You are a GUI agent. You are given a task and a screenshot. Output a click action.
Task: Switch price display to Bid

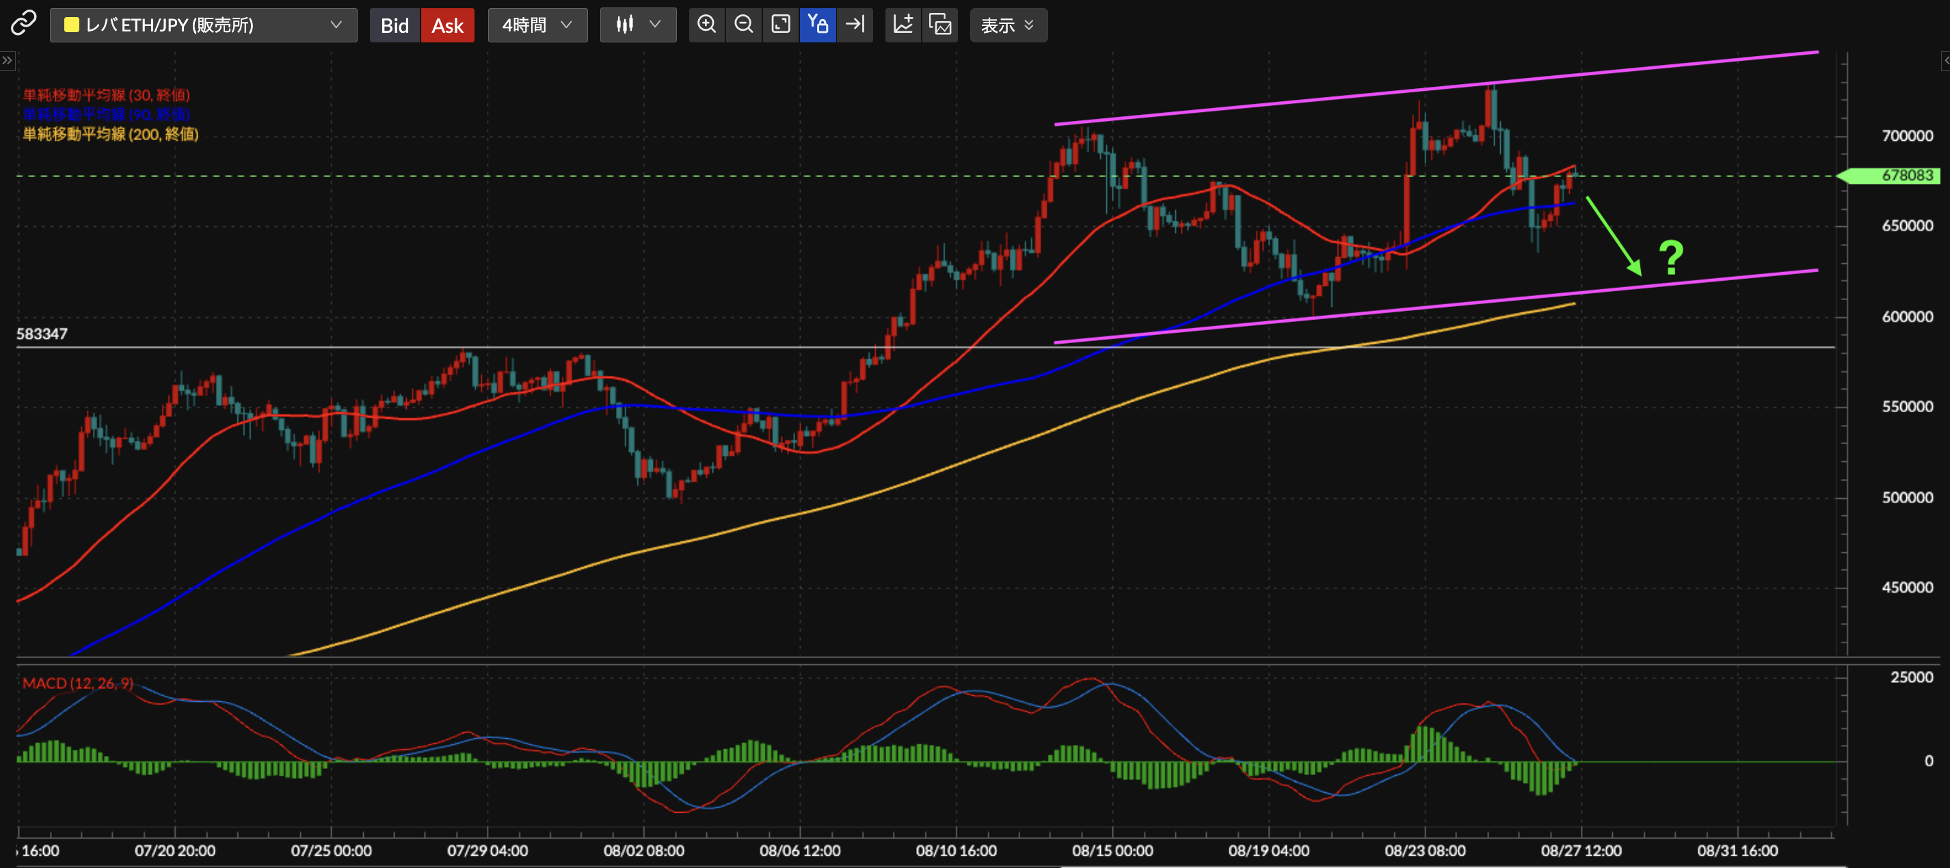point(395,26)
